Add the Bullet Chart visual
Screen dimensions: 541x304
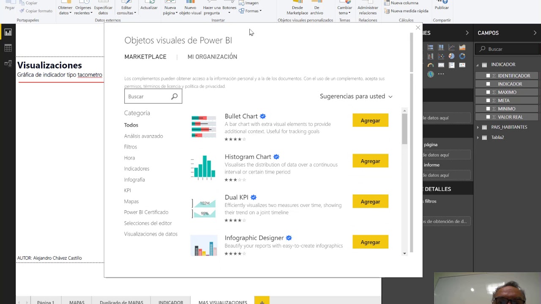click(x=370, y=120)
